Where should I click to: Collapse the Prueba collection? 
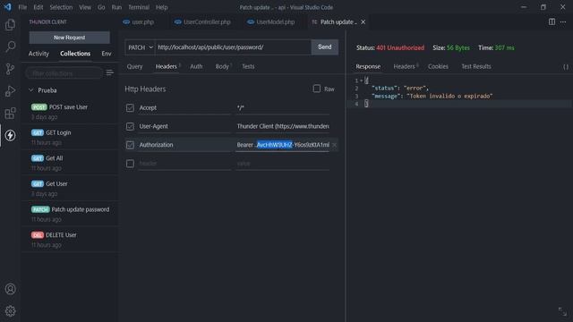pos(31,90)
